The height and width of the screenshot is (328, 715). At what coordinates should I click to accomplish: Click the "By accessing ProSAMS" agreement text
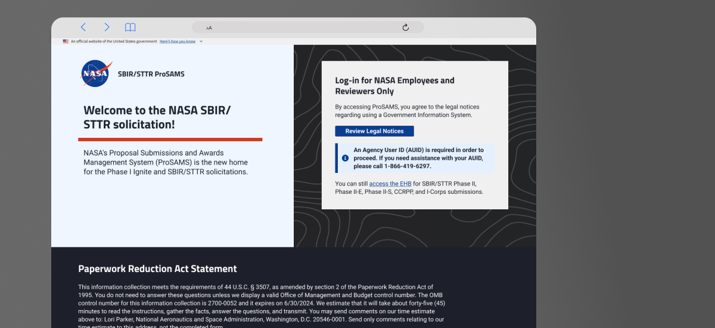(x=407, y=111)
